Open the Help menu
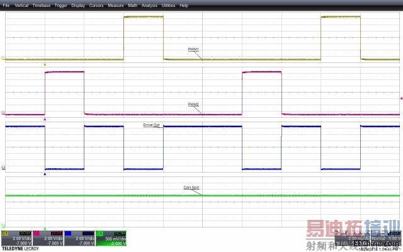 click(184, 5)
